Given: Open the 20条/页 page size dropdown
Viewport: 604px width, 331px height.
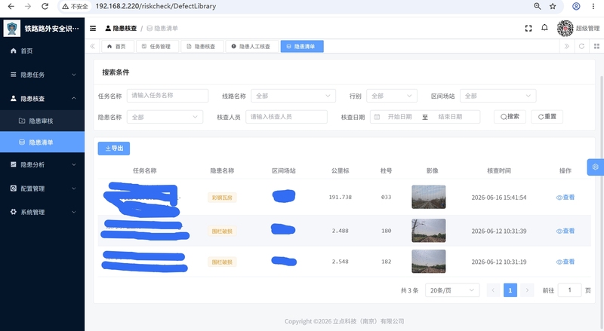Looking at the screenshot, I should [x=452, y=290].
